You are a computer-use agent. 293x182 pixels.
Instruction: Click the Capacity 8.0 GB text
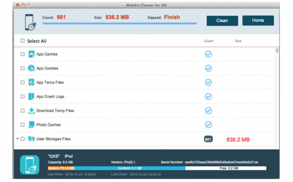61,162
